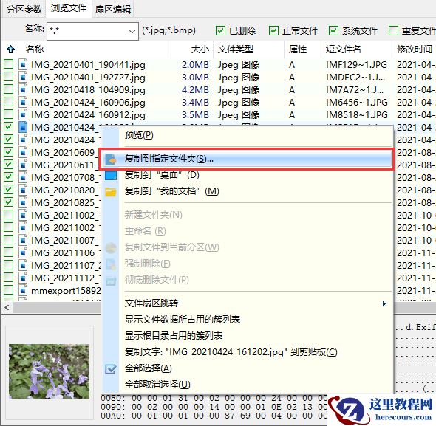Toggle the 系统文件 checkbox

coord(333,30)
